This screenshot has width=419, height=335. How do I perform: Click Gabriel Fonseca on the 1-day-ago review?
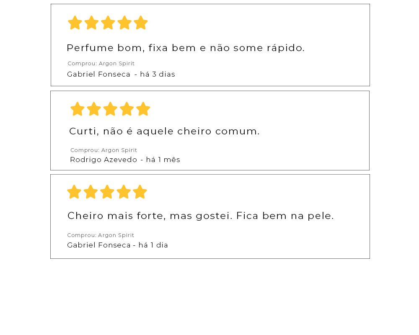98,245
